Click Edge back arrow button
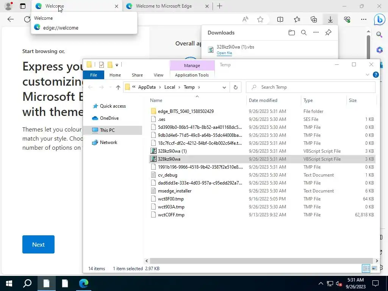 click(x=10, y=19)
